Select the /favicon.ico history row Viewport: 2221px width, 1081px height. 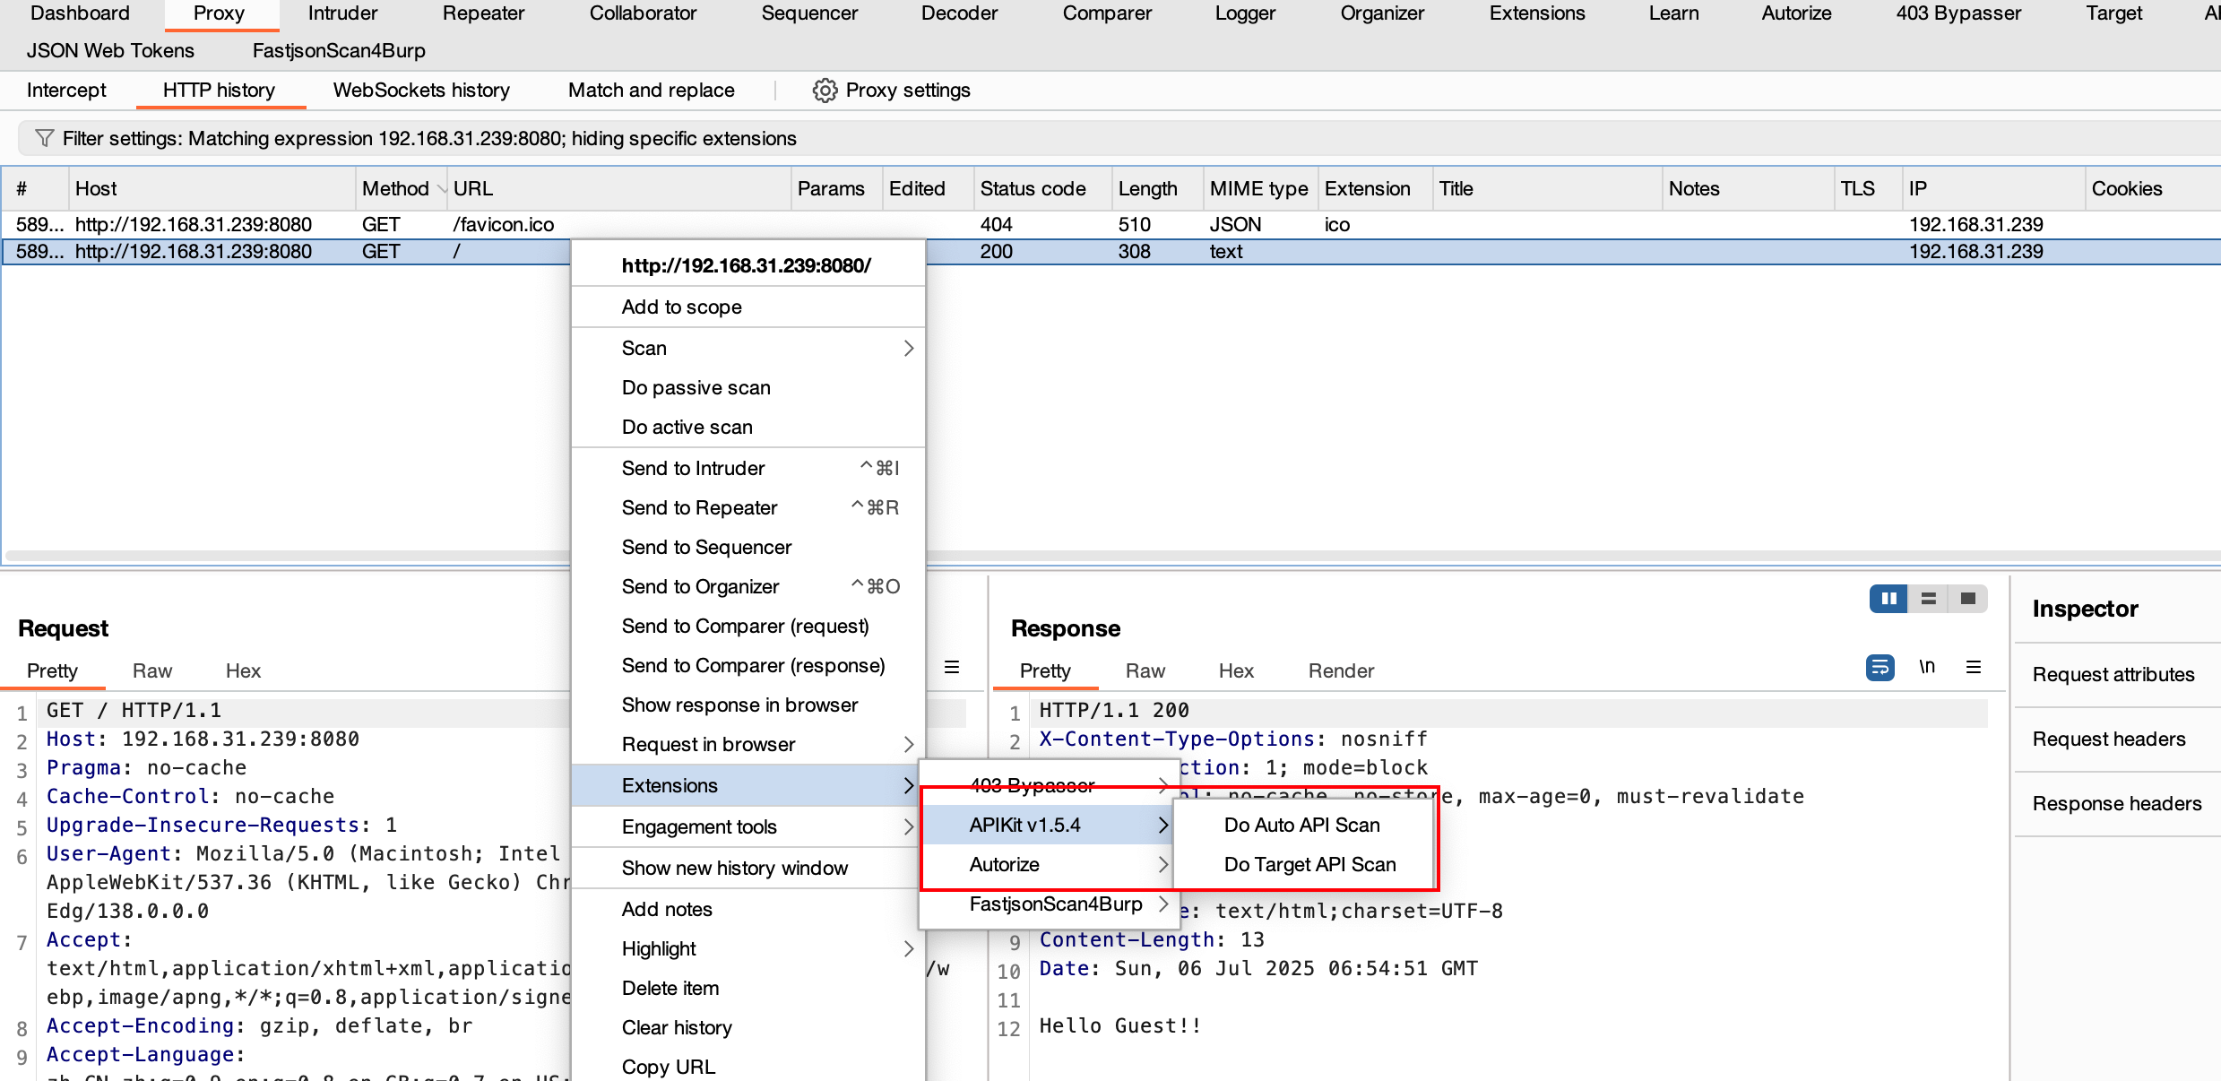1111,224
